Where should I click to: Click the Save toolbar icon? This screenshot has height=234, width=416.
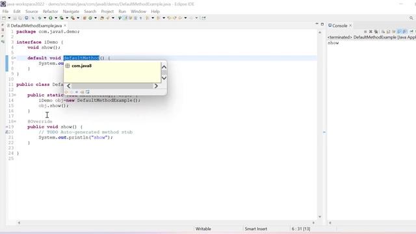(14, 18)
